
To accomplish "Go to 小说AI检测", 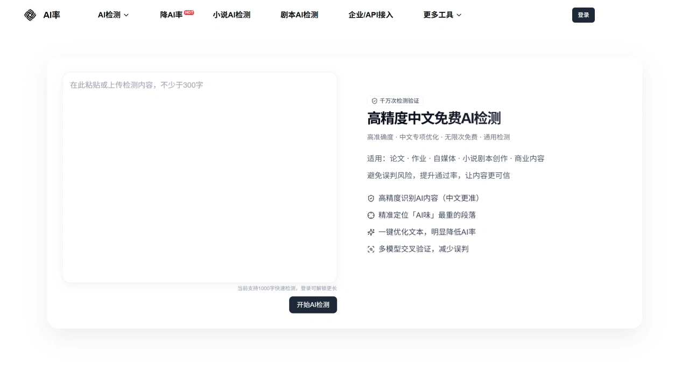I will (x=231, y=15).
